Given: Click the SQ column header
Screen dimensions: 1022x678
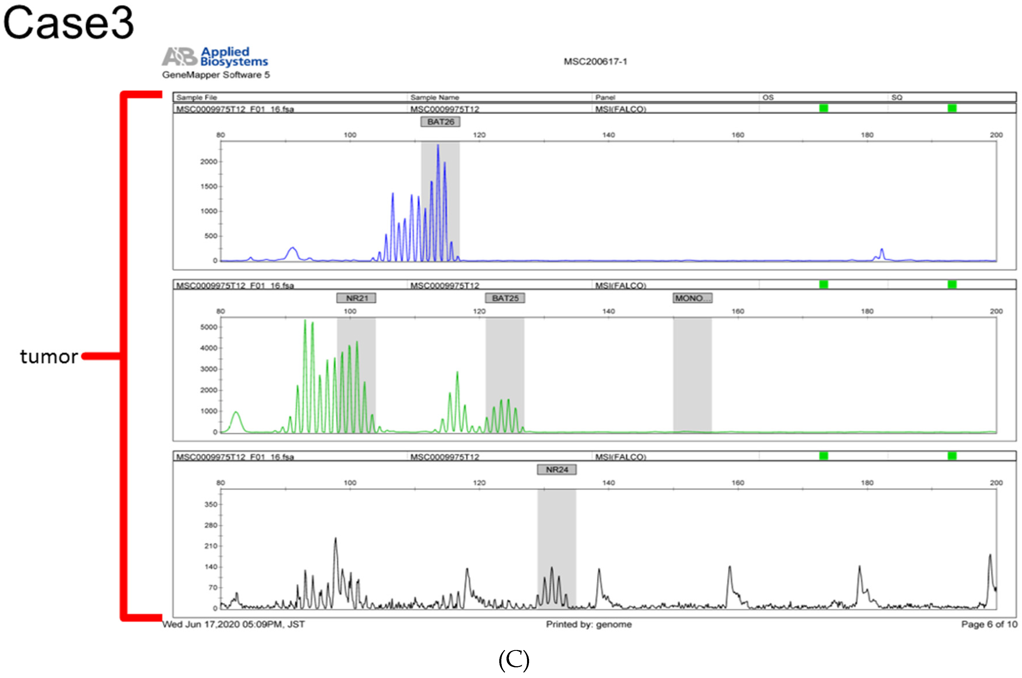Looking at the screenshot, I should 897,97.
